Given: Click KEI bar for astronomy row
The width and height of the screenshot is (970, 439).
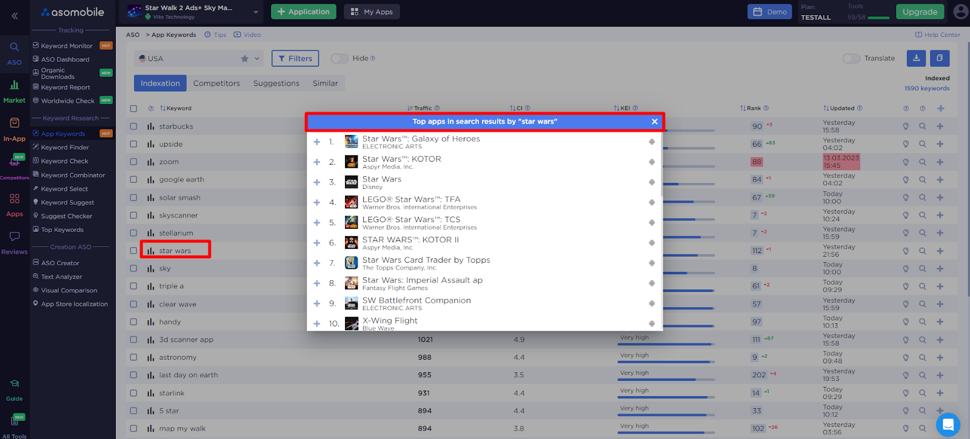Looking at the screenshot, I should [x=666, y=362].
